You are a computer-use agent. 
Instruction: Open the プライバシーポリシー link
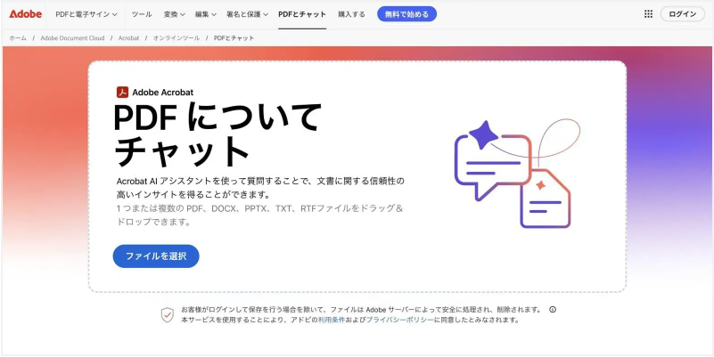[x=400, y=320]
